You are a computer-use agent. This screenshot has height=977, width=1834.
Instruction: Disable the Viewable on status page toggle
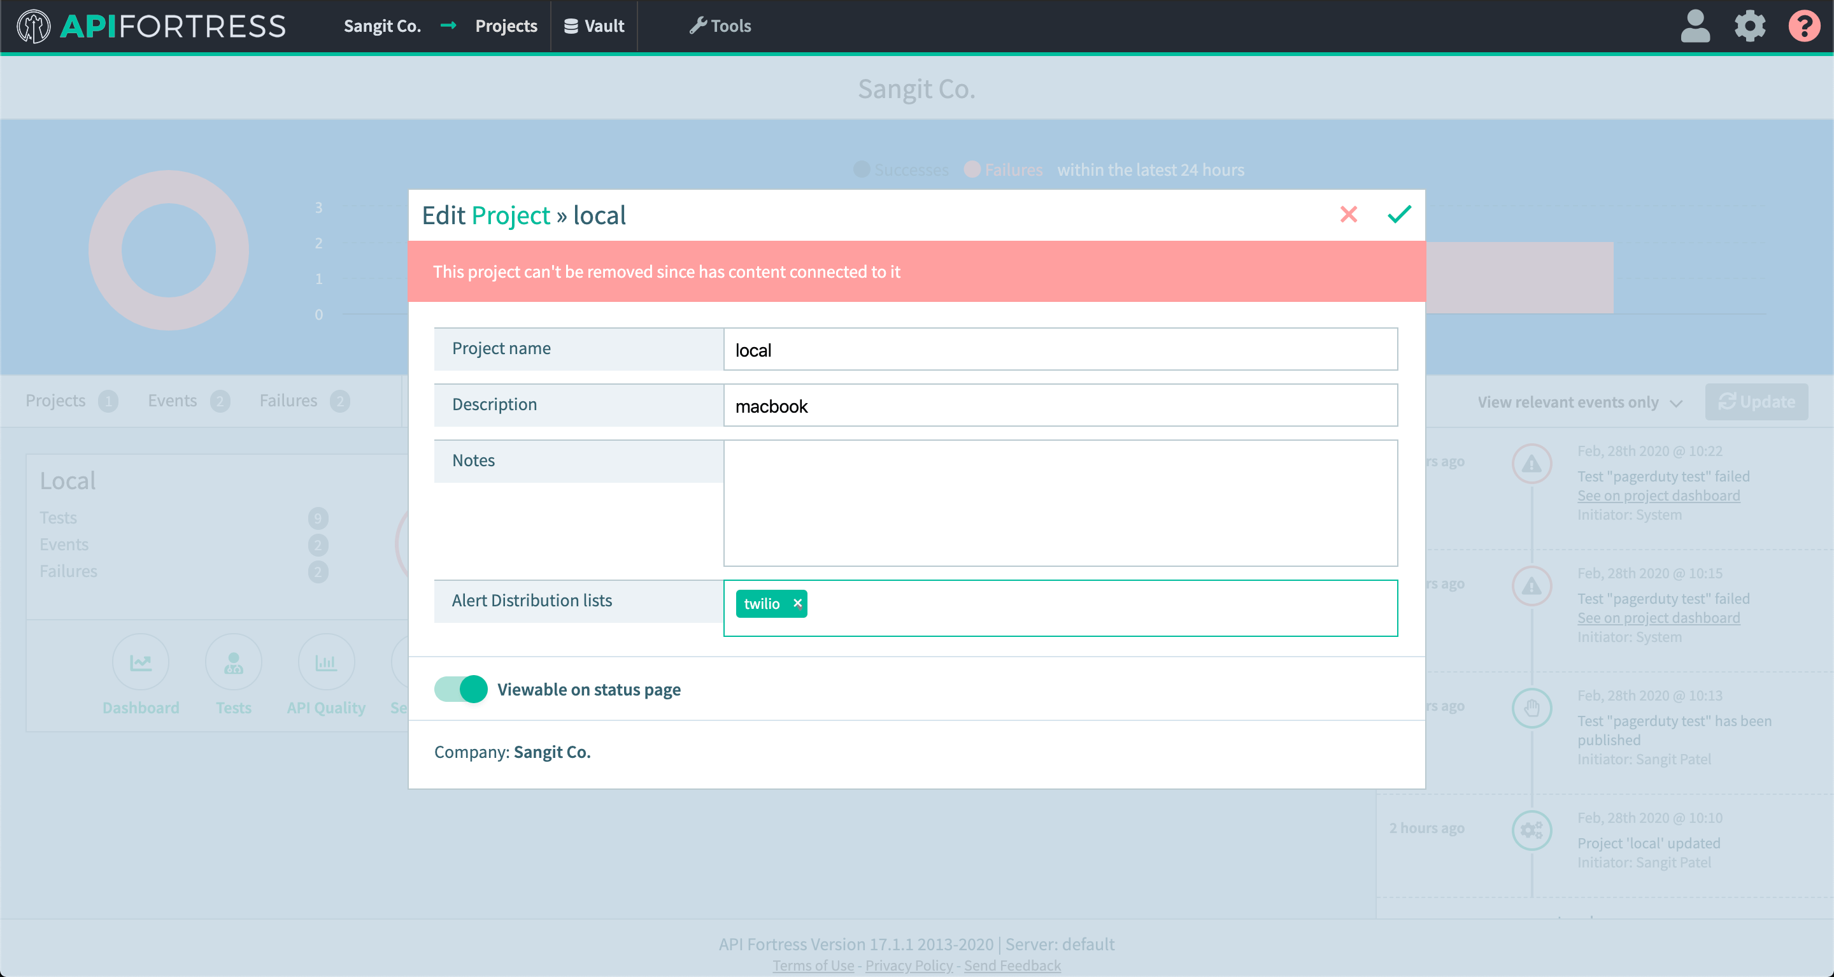point(460,689)
